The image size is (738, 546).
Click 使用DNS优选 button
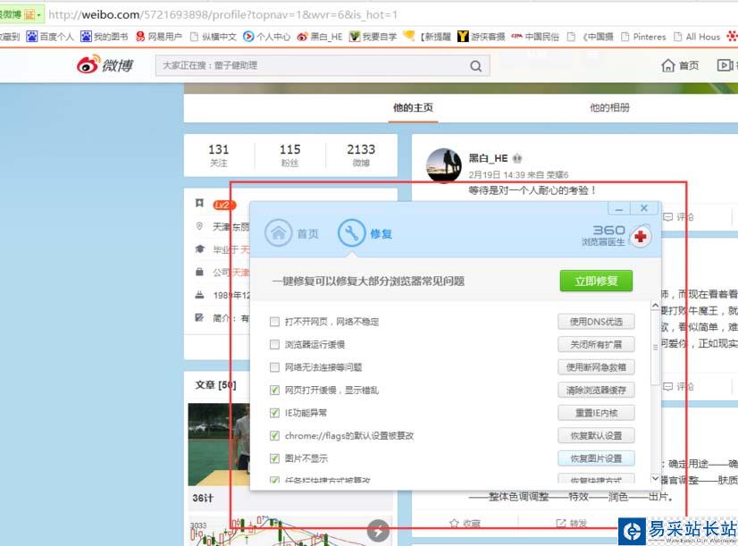(596, 322)
